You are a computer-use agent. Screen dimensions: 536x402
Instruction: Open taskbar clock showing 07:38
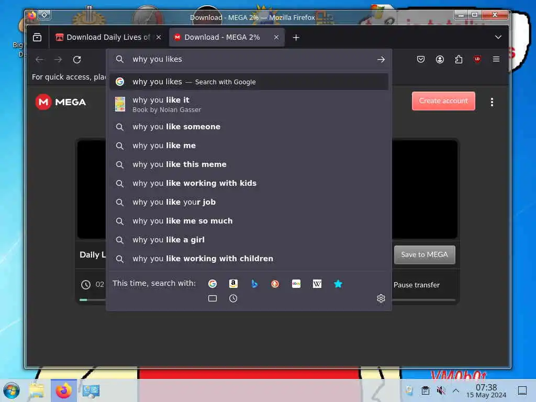pos(486,390)
